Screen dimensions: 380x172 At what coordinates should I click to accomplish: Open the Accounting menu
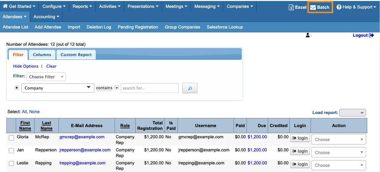(x=46, y=17)
